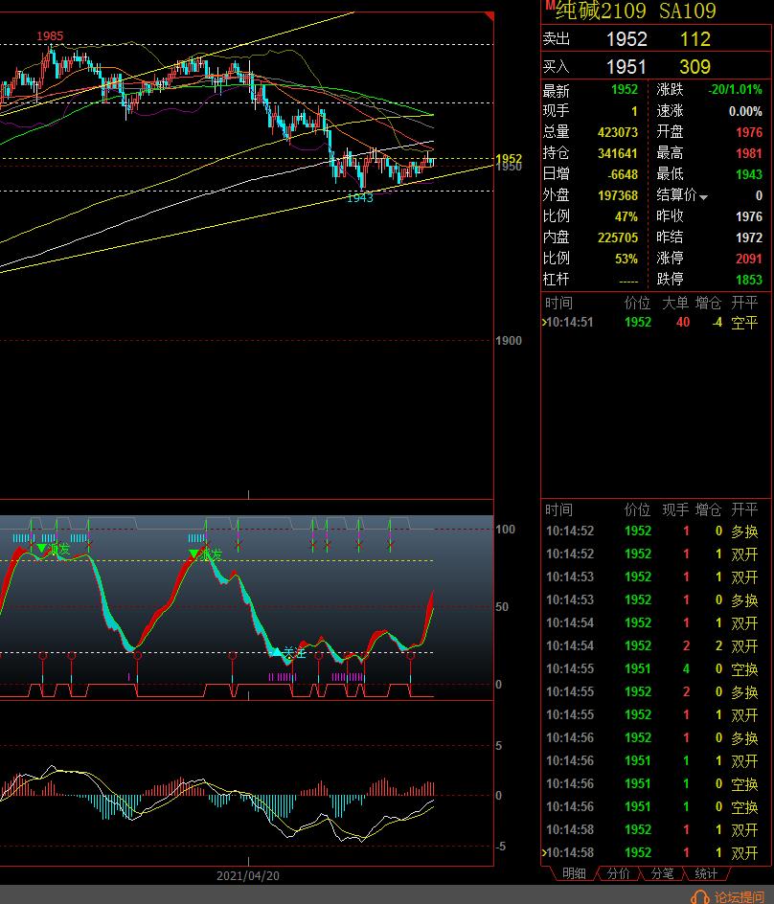This screenshot has height=904, width=774.
Task: Click the 大单 column header
Action: [x=675, y=303]
